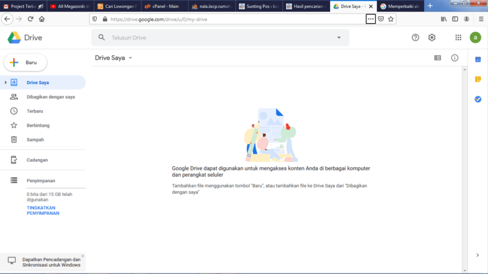Open the Google apps grid
488x274 pixels.
tap(458, 38)
